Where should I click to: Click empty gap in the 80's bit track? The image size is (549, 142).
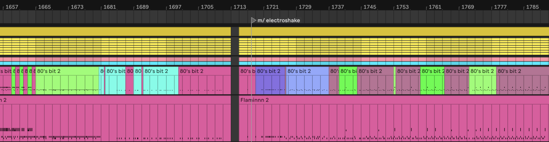point(235,81)
